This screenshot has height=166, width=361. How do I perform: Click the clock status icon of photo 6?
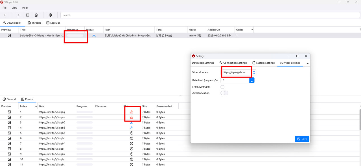coord(132,138)
